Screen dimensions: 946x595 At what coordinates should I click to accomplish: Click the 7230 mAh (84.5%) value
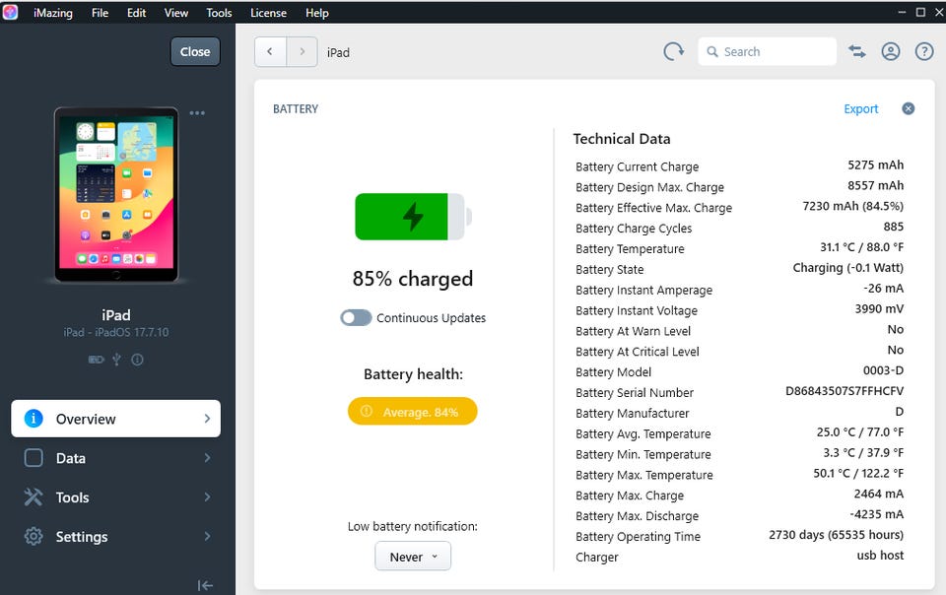point(853,206)
